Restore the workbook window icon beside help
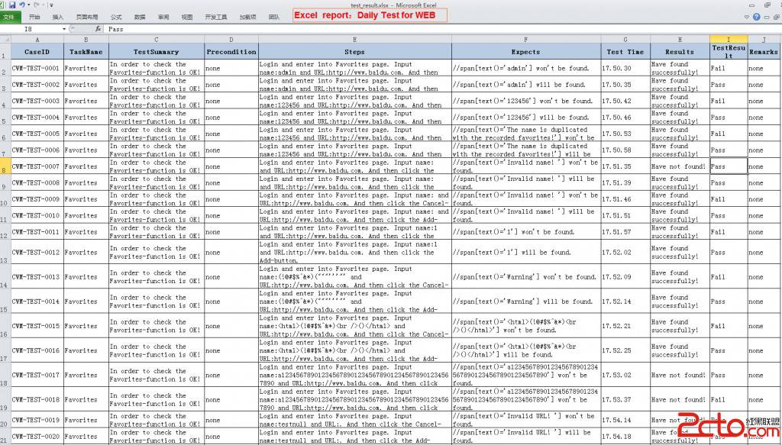This screenshot has height=445, width=782. tap(777, 17)
